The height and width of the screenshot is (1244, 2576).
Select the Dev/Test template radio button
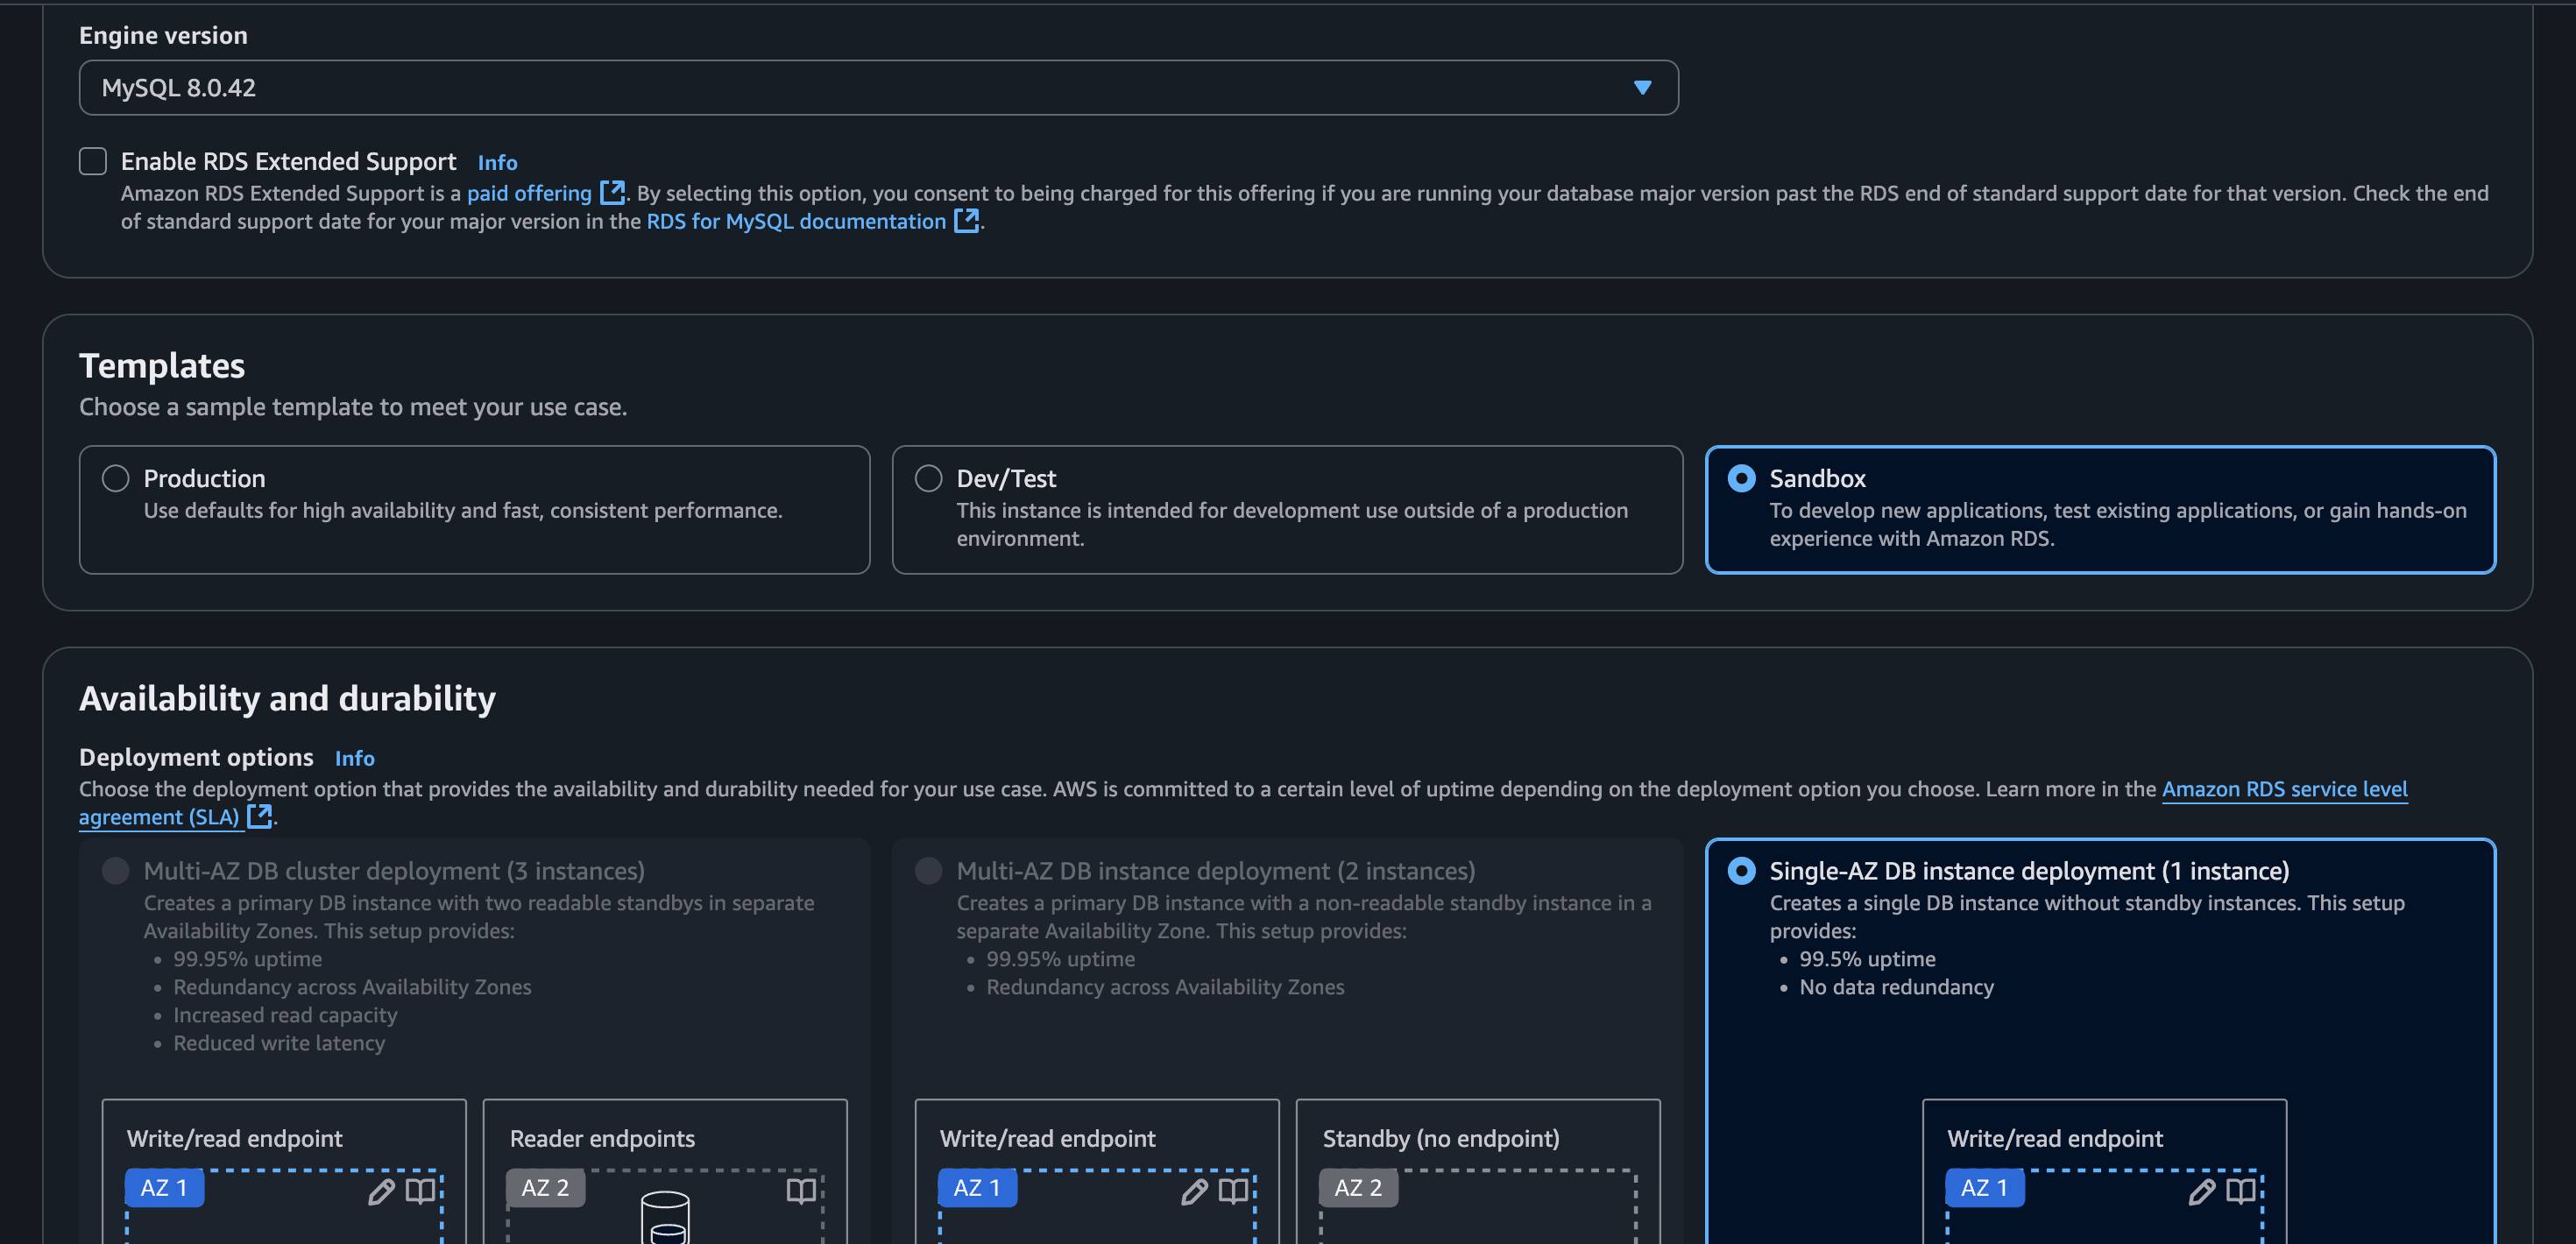(928, 478)
